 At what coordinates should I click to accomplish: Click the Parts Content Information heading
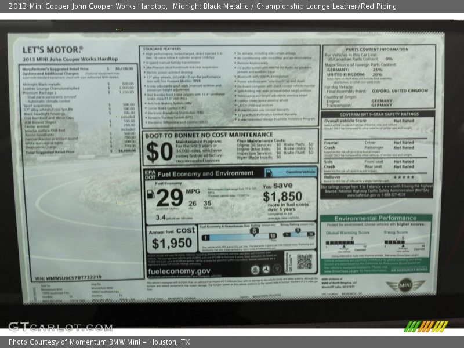pos(378,49)
